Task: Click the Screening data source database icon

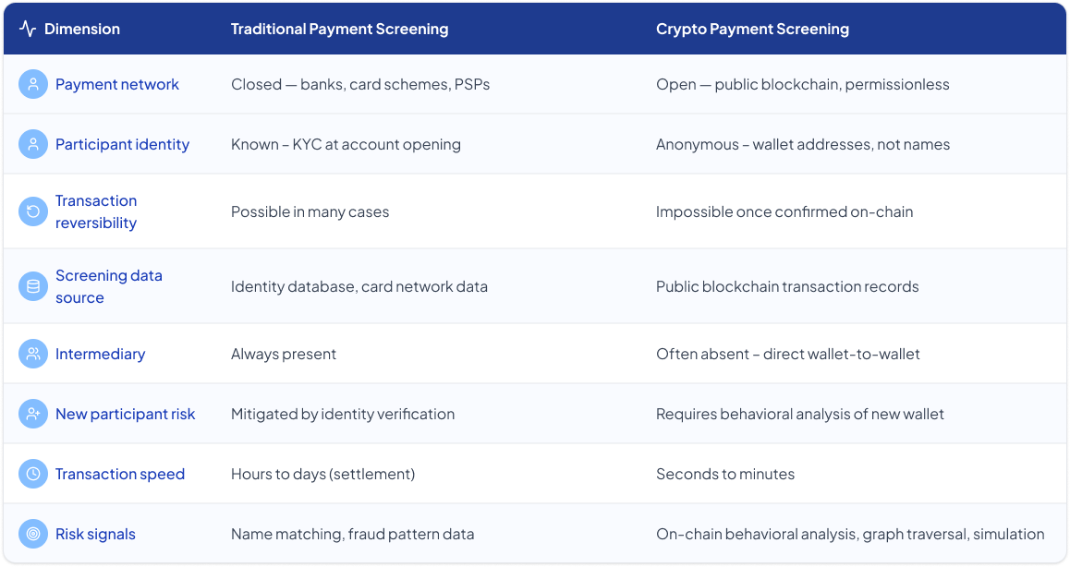Action: (x=32, y=286)
